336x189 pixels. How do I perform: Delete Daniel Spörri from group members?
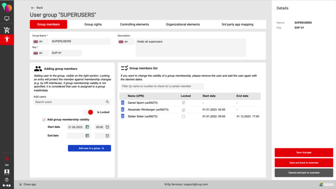click(x=123, y=103)
